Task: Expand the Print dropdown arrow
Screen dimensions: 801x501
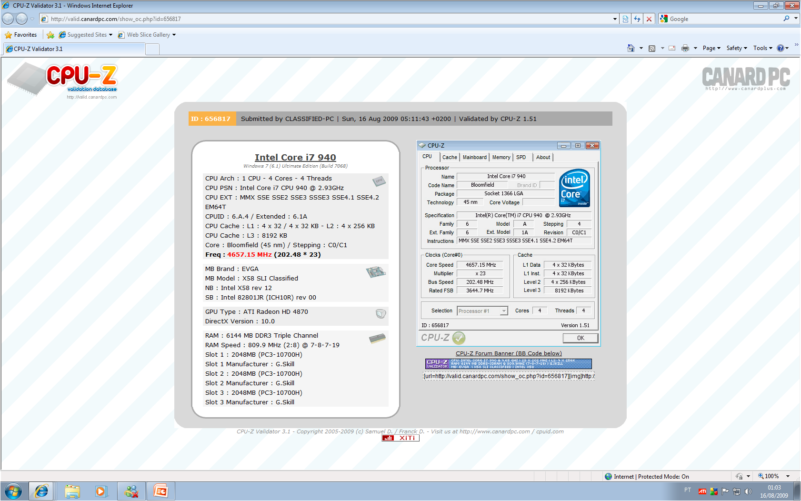Action: (x=695, y=48)
